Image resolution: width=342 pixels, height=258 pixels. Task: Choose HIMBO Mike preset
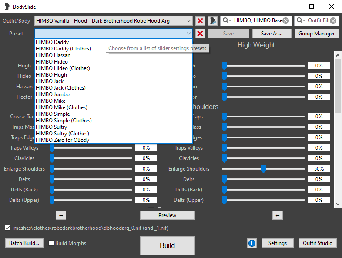pyautogui.click(x=114, y=101)
